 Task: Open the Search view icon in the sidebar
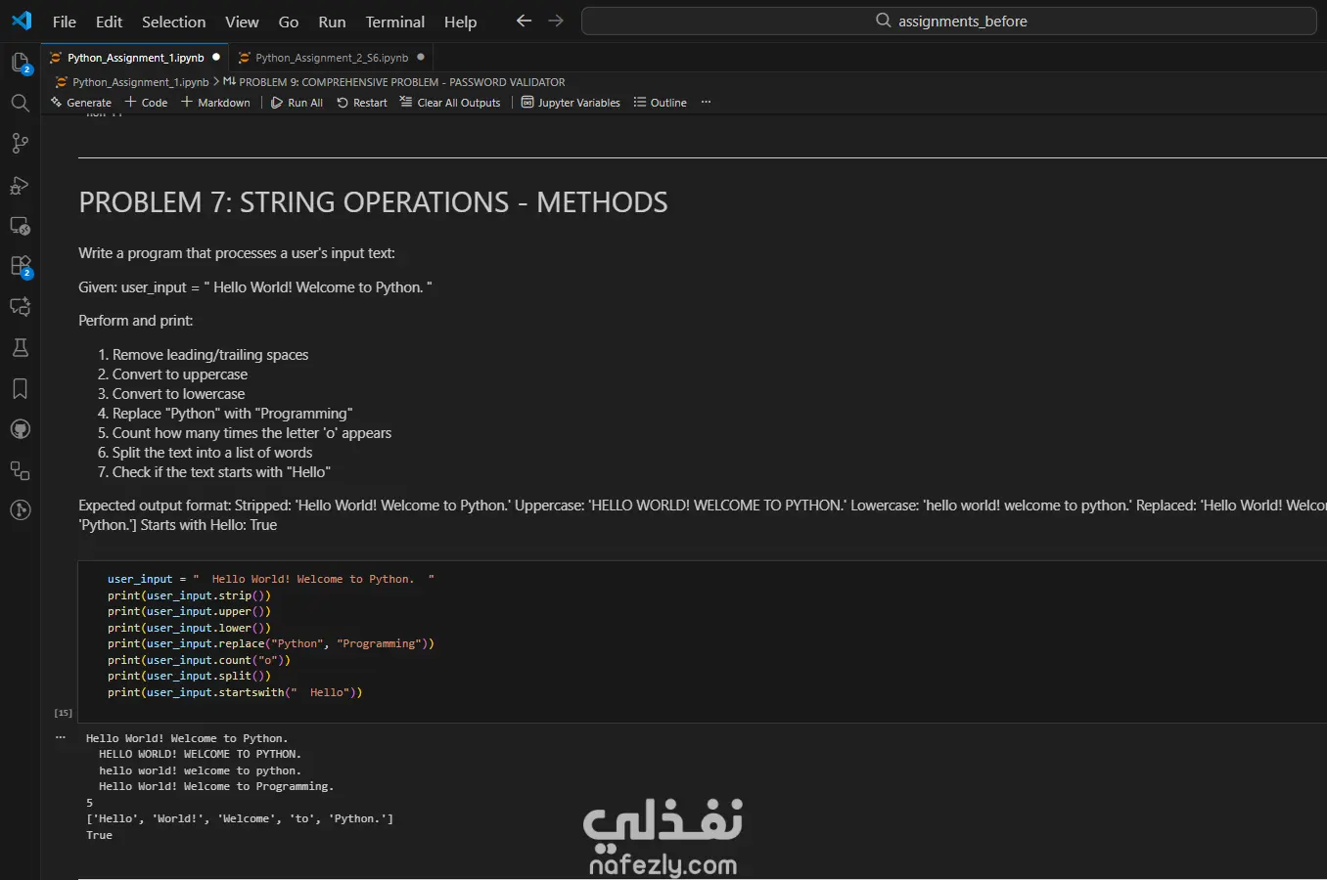click(x=20, y=103)
